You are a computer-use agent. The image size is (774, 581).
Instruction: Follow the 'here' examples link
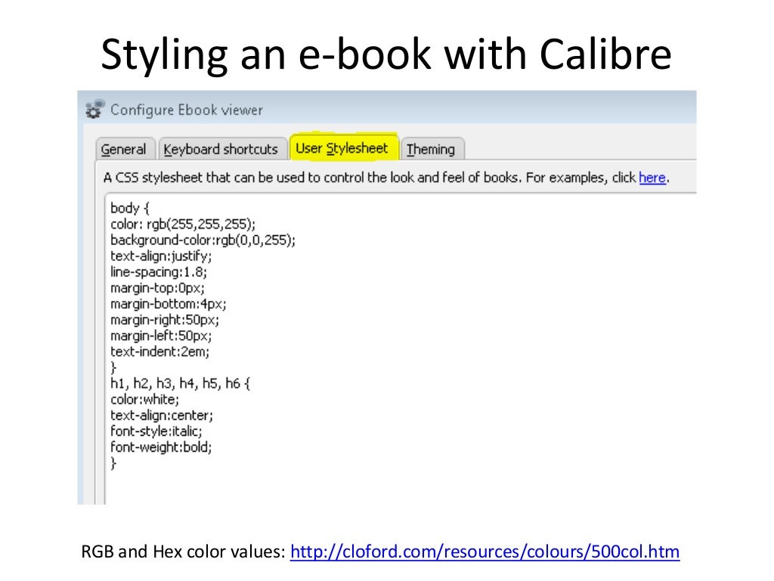652,177
